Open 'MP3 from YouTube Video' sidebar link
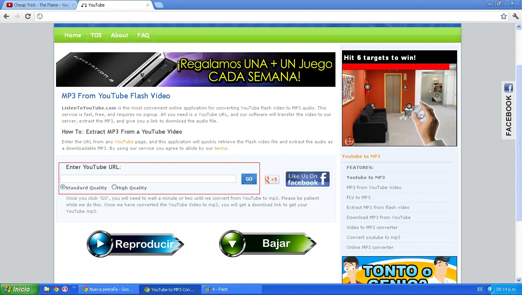This screenshot has width=522, height=295. click(x=374, y=187)
